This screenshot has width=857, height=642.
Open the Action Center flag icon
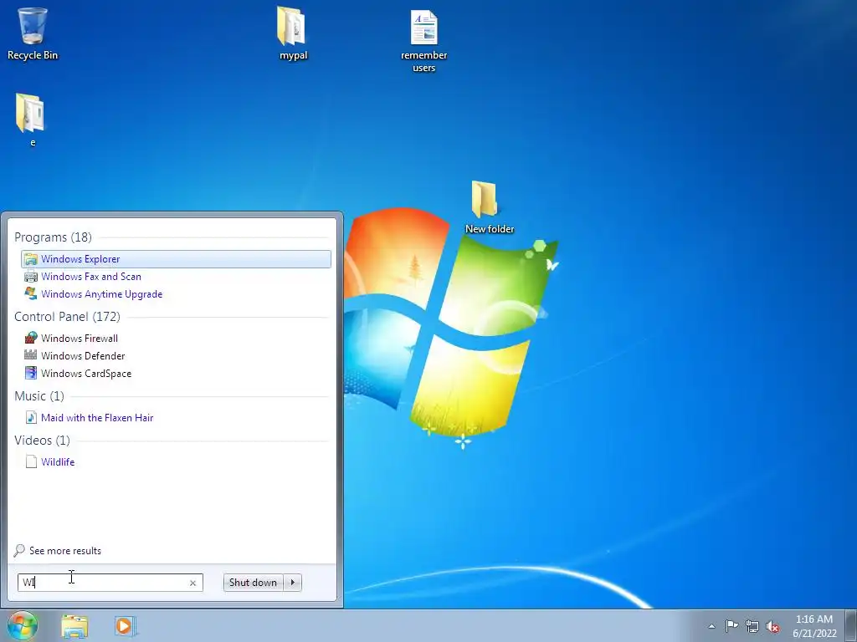[x=731, y=626]
